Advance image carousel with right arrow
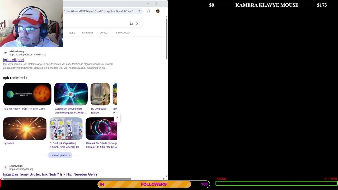 117,117
